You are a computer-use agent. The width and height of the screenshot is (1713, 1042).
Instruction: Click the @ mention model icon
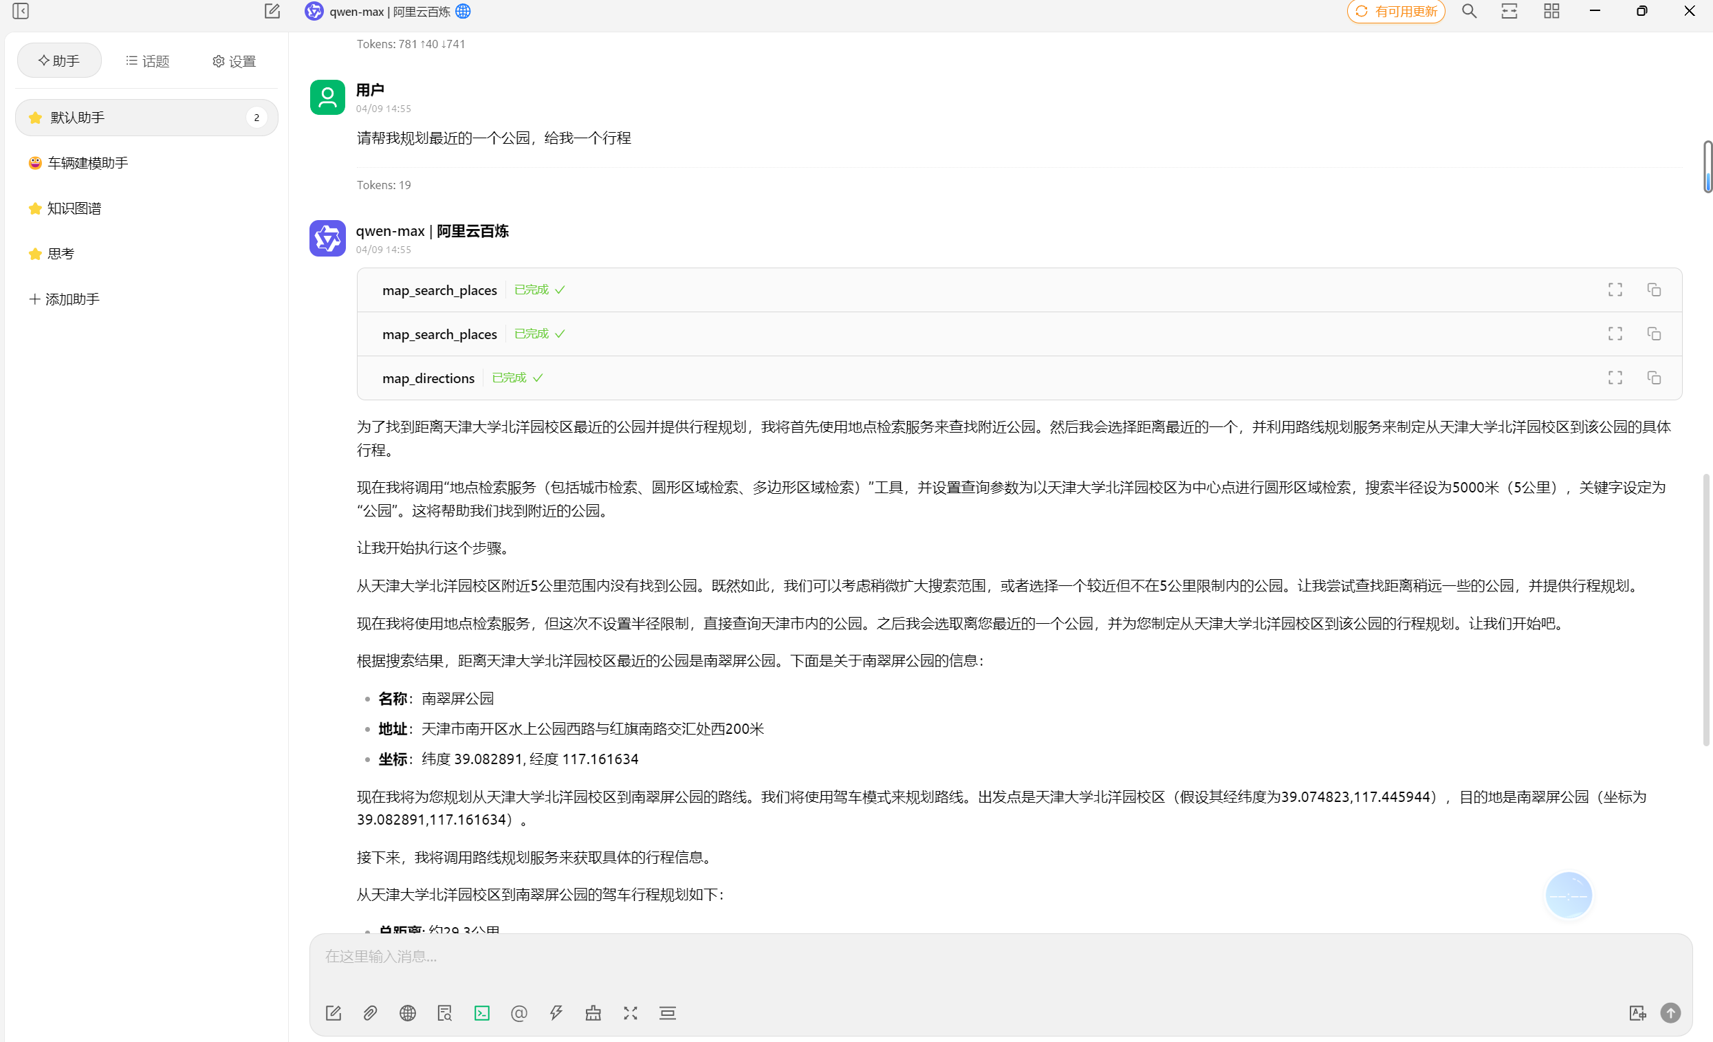point(519,1013)
